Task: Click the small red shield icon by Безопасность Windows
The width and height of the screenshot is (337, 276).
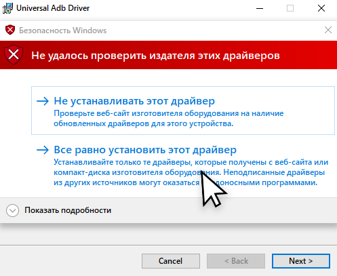Action: [10, 30]
